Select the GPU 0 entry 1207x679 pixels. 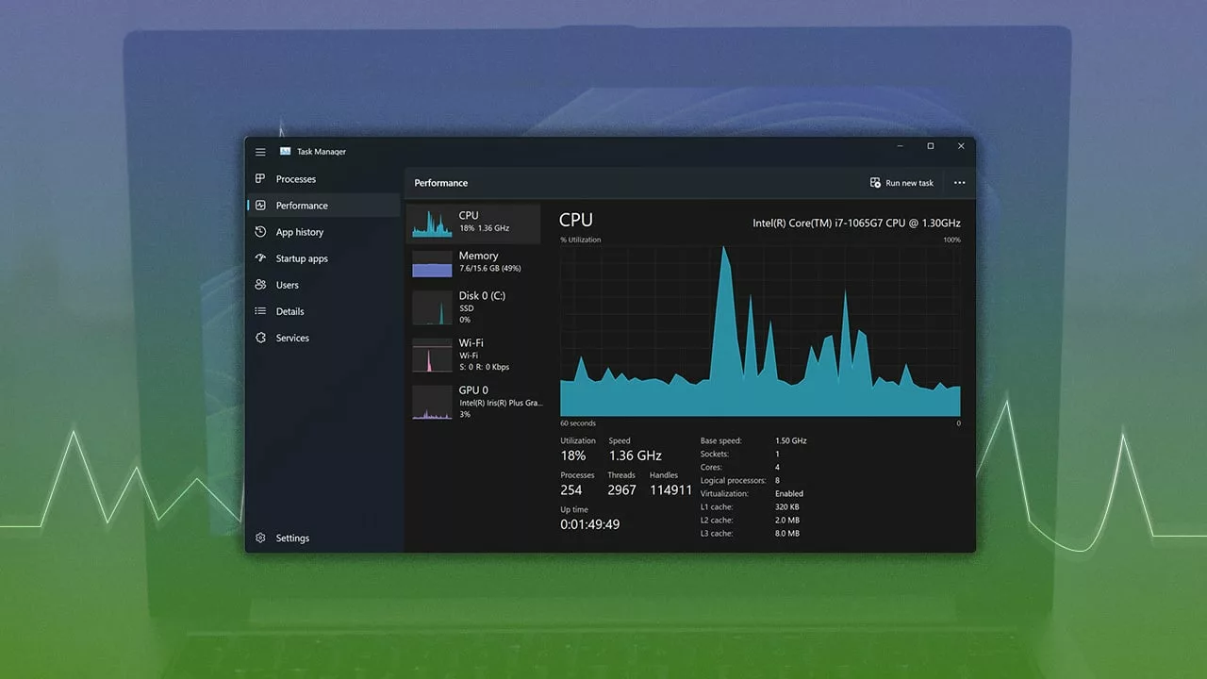(473, 402)
